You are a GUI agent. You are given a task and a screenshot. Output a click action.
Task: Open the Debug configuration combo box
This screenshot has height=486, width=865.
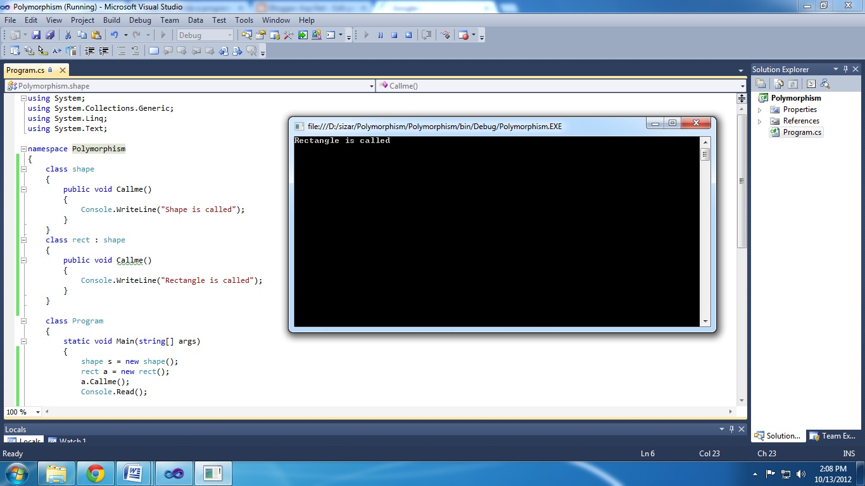[x=205, y=35]
